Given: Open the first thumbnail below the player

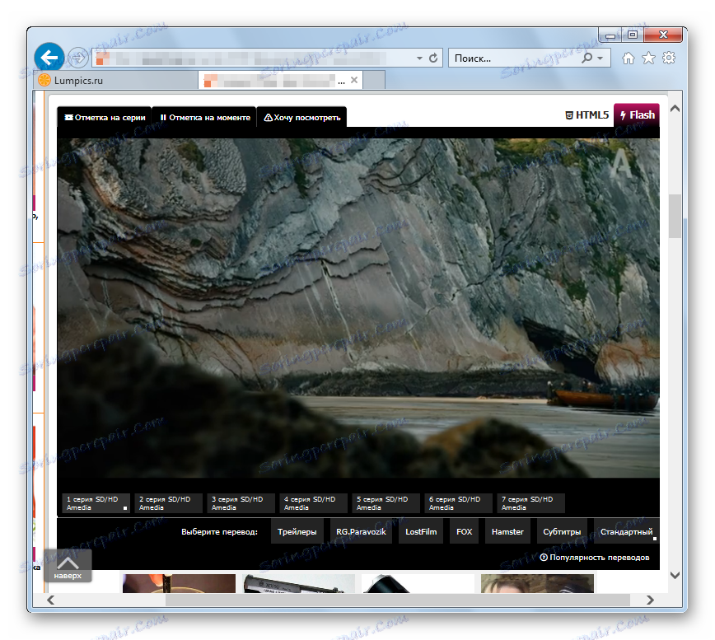Looking at the screenshot, I should tap(179, 583).
